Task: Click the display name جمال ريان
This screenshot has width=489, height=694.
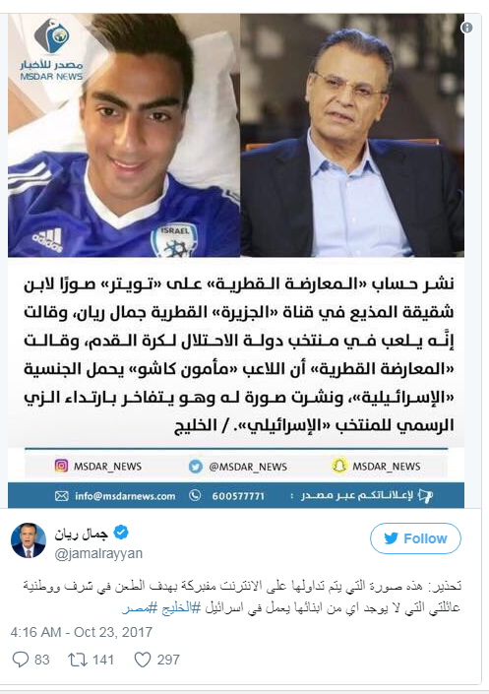Action: [82, 534]
